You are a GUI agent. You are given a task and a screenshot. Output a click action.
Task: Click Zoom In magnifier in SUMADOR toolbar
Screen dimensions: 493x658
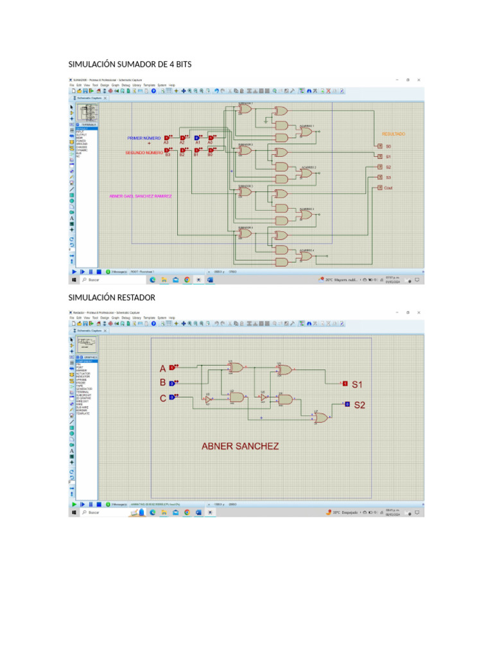click(189, 91)
